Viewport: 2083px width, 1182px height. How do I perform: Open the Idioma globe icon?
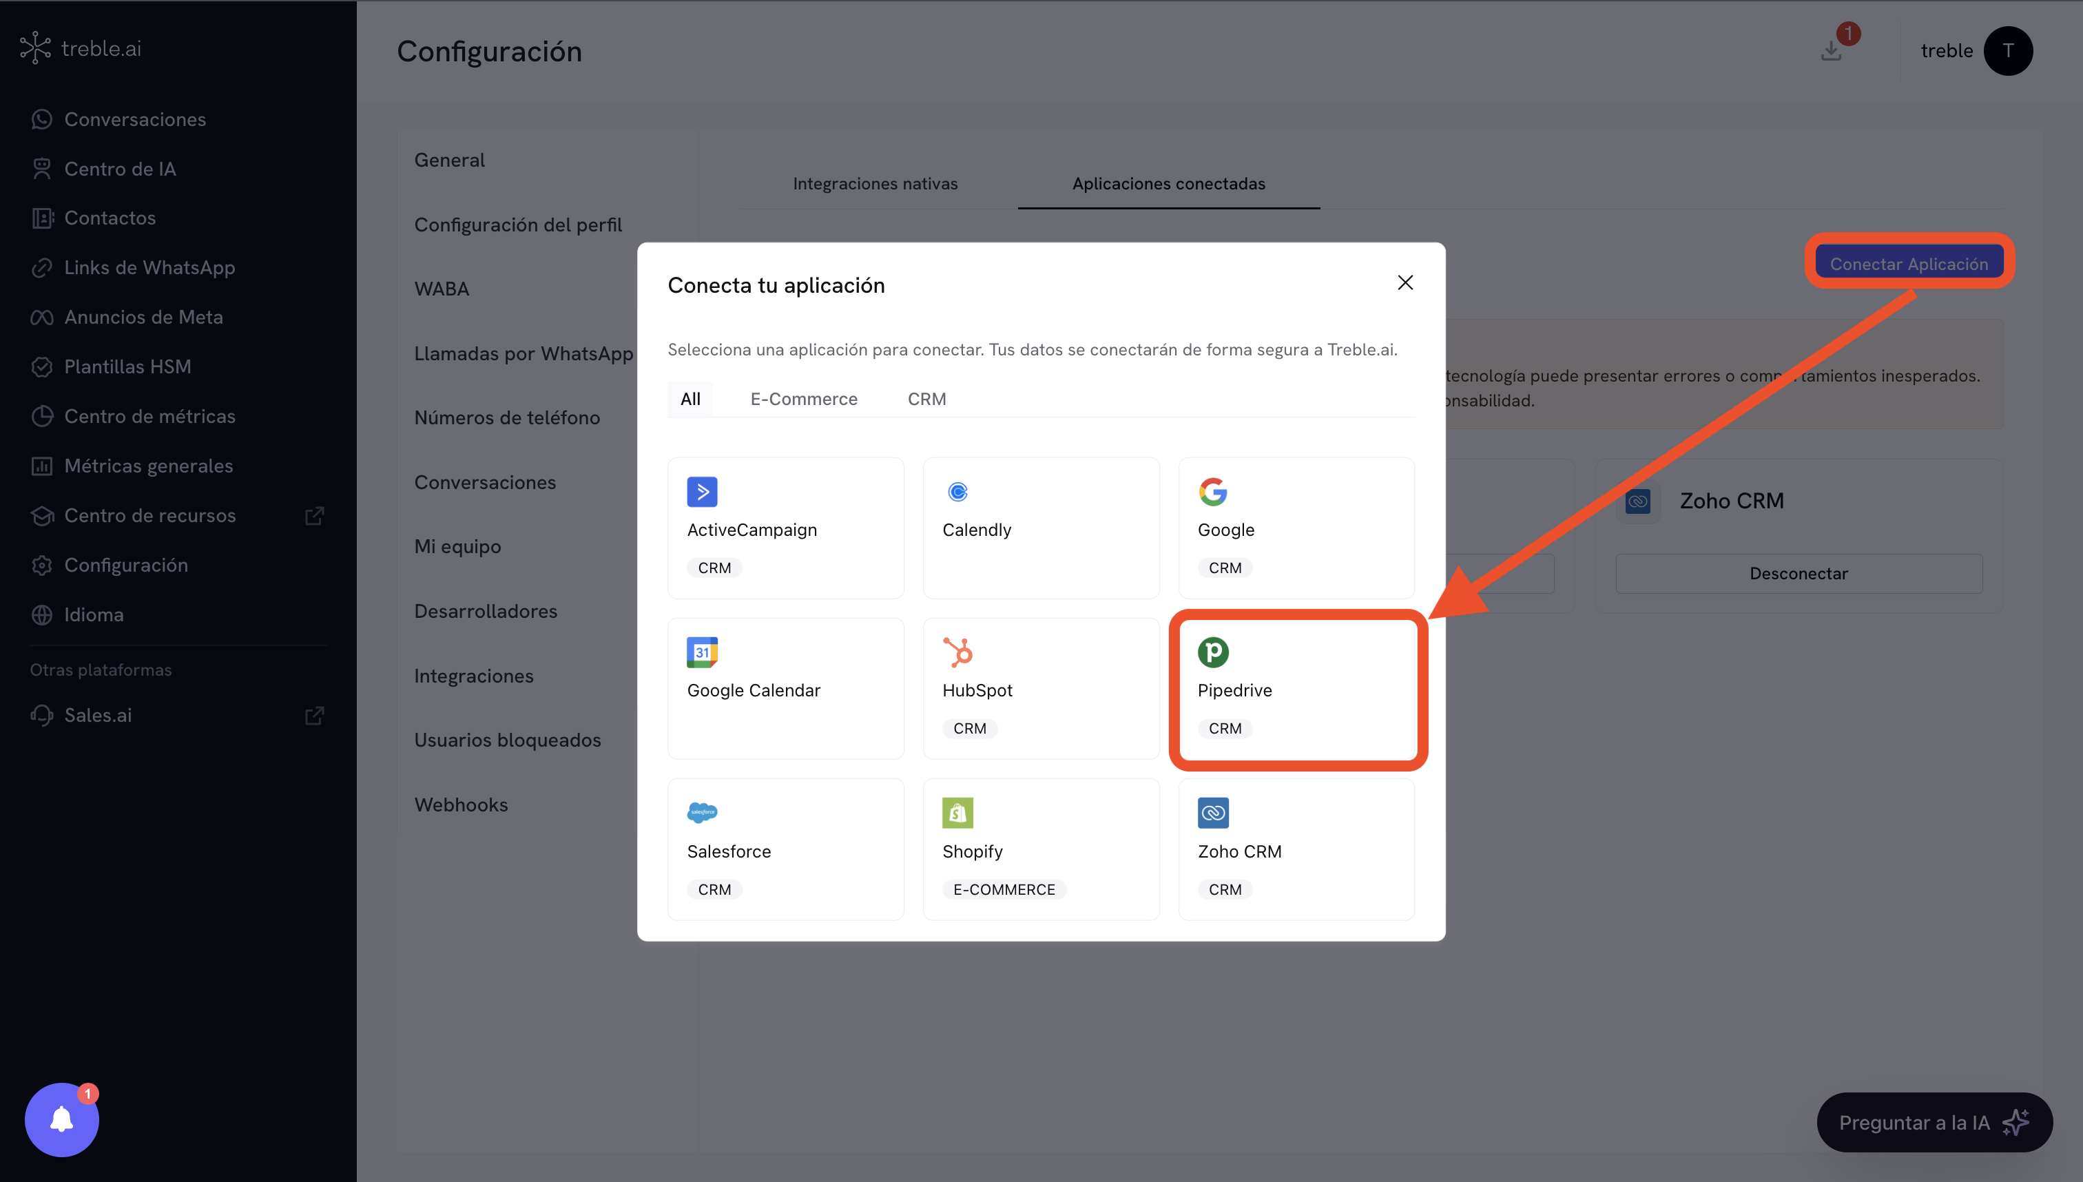click(42, 614)
